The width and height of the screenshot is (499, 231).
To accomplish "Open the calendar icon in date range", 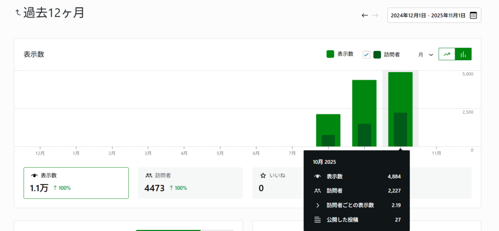I will (x=473, y=15).
